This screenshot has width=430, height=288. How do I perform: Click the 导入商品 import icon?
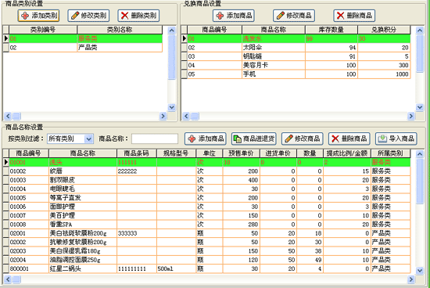pos(382,139)
